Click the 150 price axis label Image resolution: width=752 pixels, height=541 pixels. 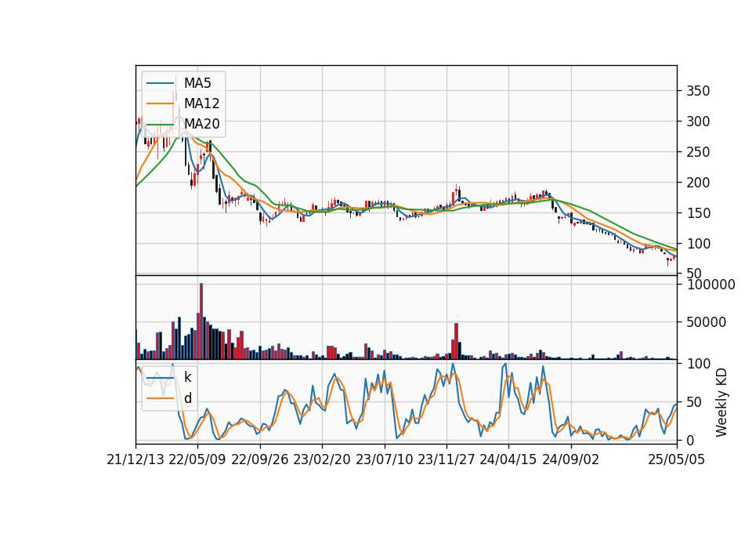[x=698, y=213]
